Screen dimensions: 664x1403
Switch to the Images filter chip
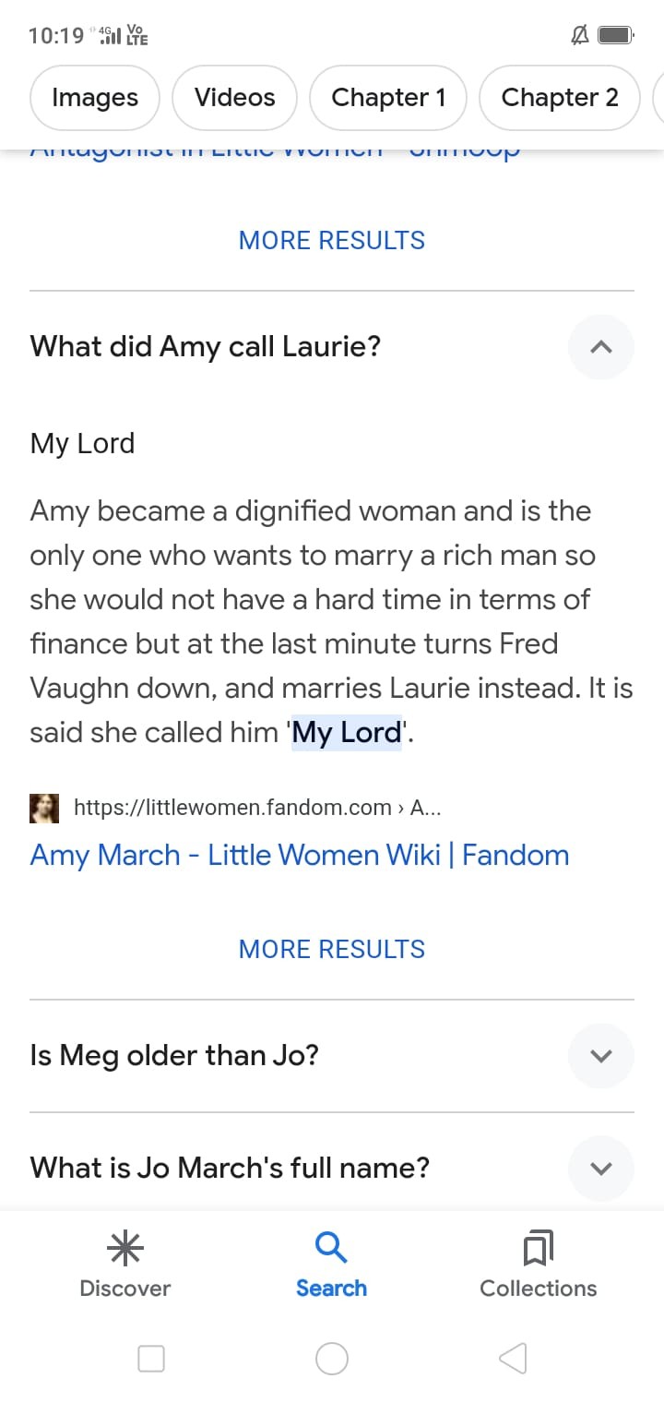point(95,98)
